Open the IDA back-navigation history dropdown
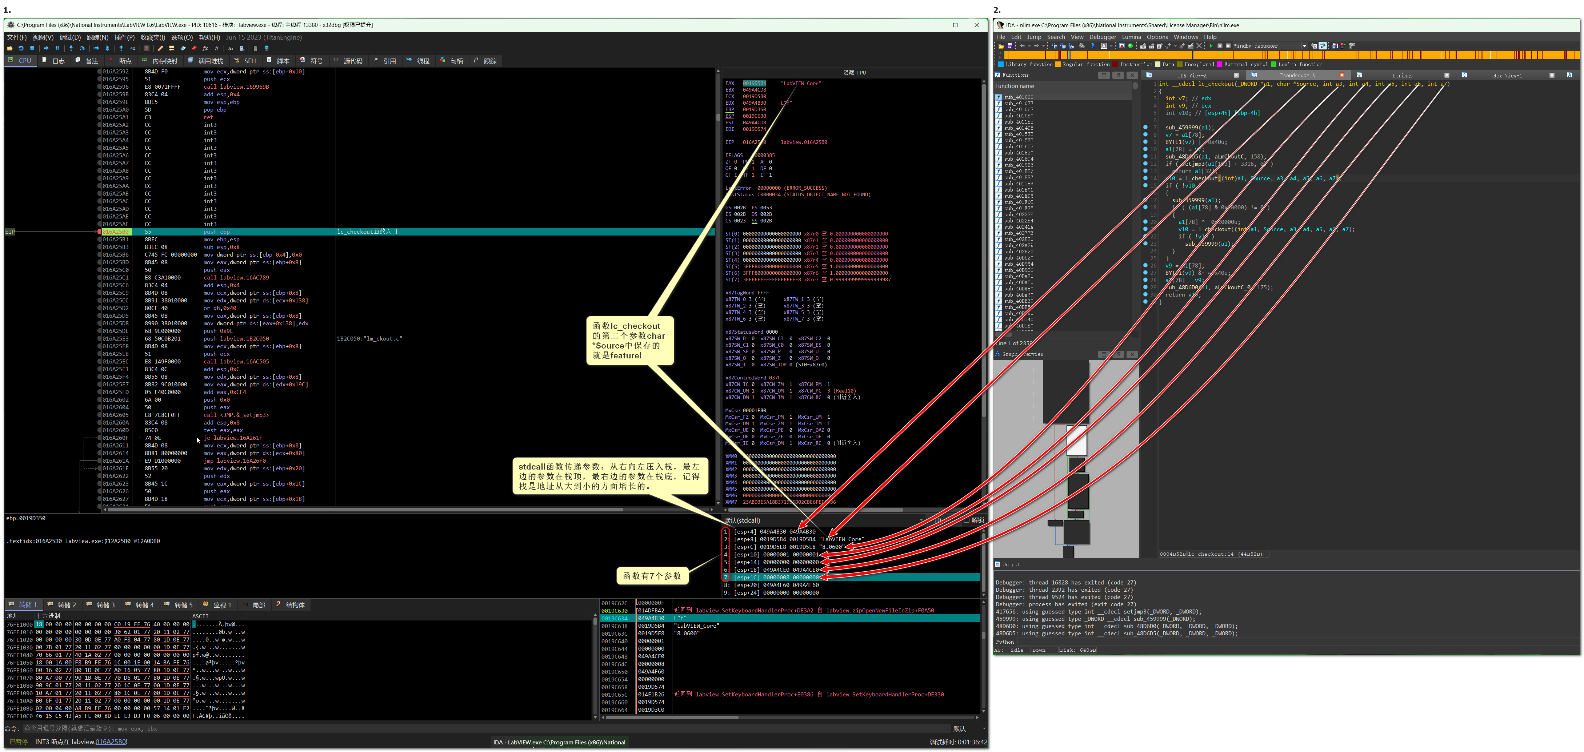The width and height of the screenshot is (1584, 752). coord(1029,46)
